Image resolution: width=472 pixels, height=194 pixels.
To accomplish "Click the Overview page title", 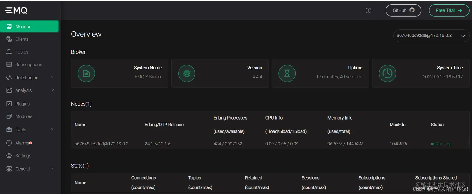I will [86, 34].
